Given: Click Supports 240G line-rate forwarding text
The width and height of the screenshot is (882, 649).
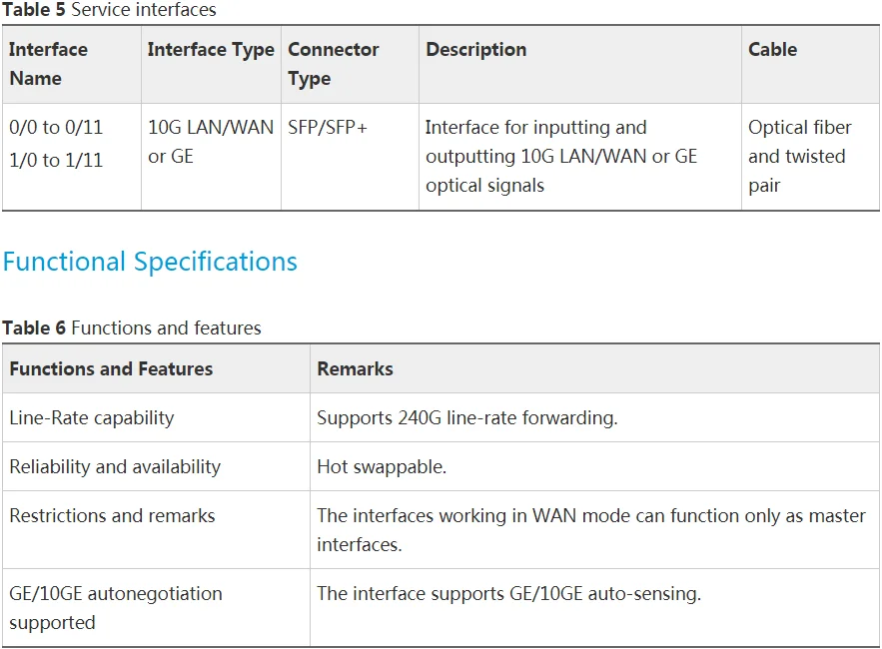Looking at the screenshot, I should [x=466, y=418].
